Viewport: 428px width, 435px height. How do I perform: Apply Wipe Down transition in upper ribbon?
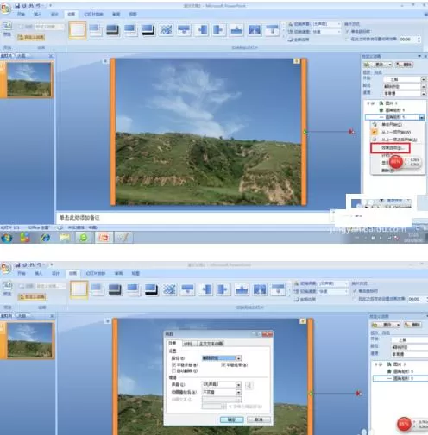click(x=184, y=30)
